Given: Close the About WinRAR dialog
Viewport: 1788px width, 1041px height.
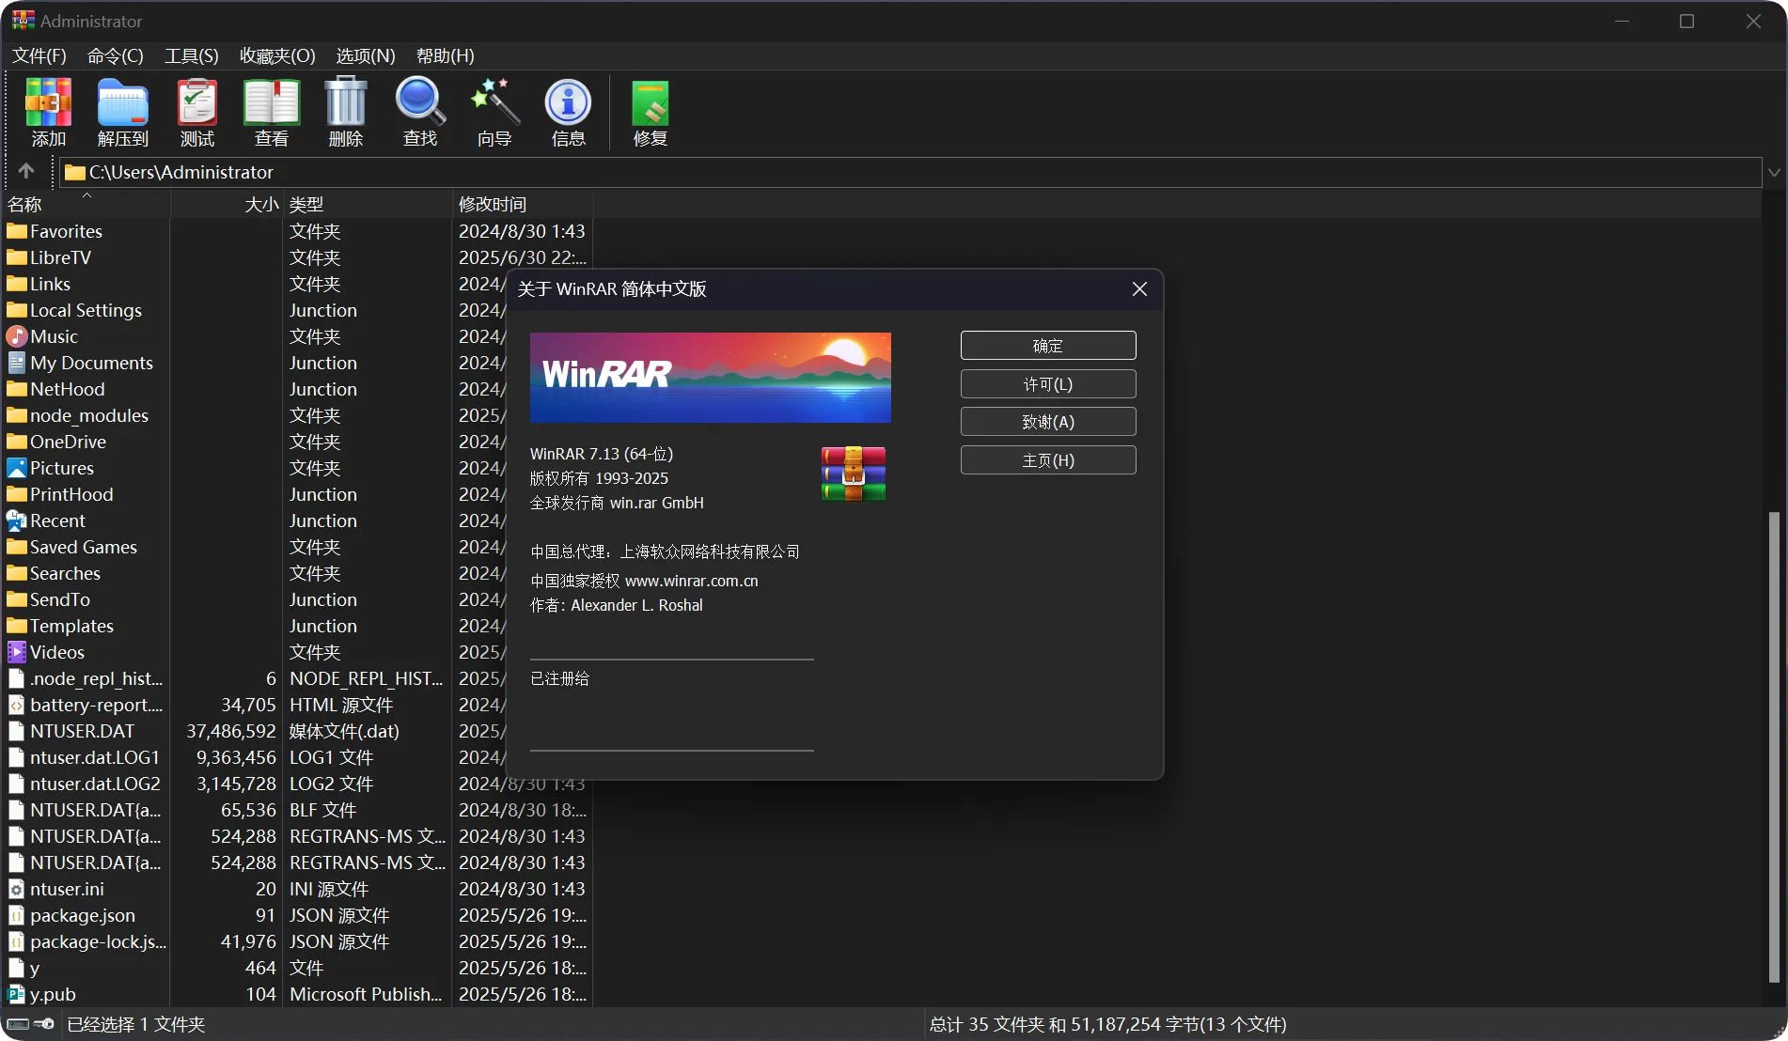Looking at the screenshot, I should [1139, 288].
